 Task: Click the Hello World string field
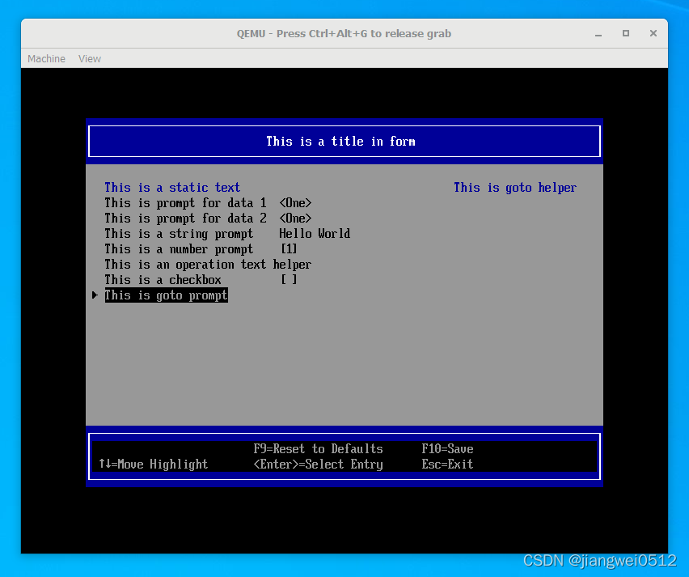click(x=315, y=234)
